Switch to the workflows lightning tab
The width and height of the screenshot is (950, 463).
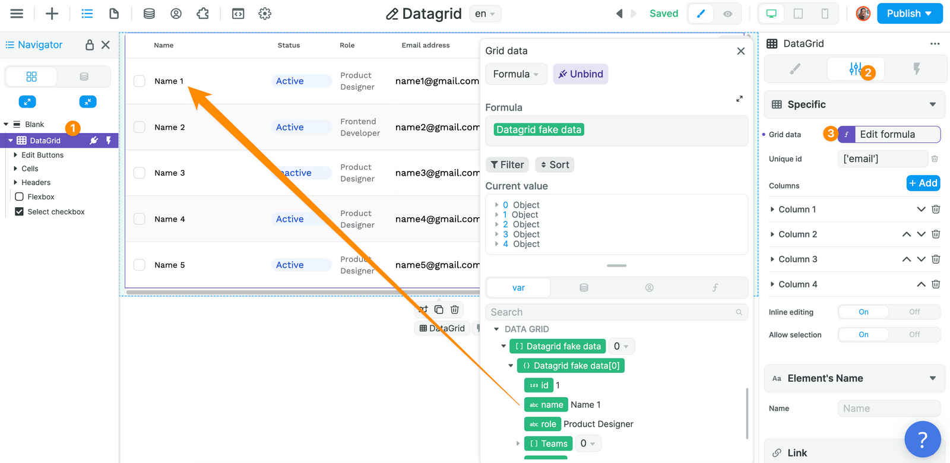[916, 69]
